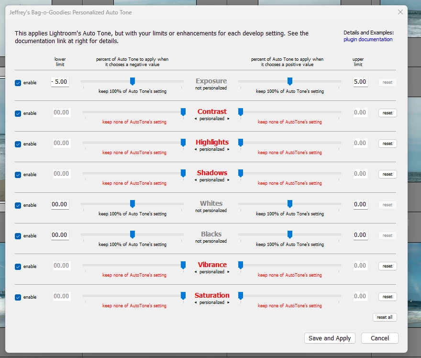Click Saturation negative-value slider handle
421x358 pixels.
(x=183, y=296)
